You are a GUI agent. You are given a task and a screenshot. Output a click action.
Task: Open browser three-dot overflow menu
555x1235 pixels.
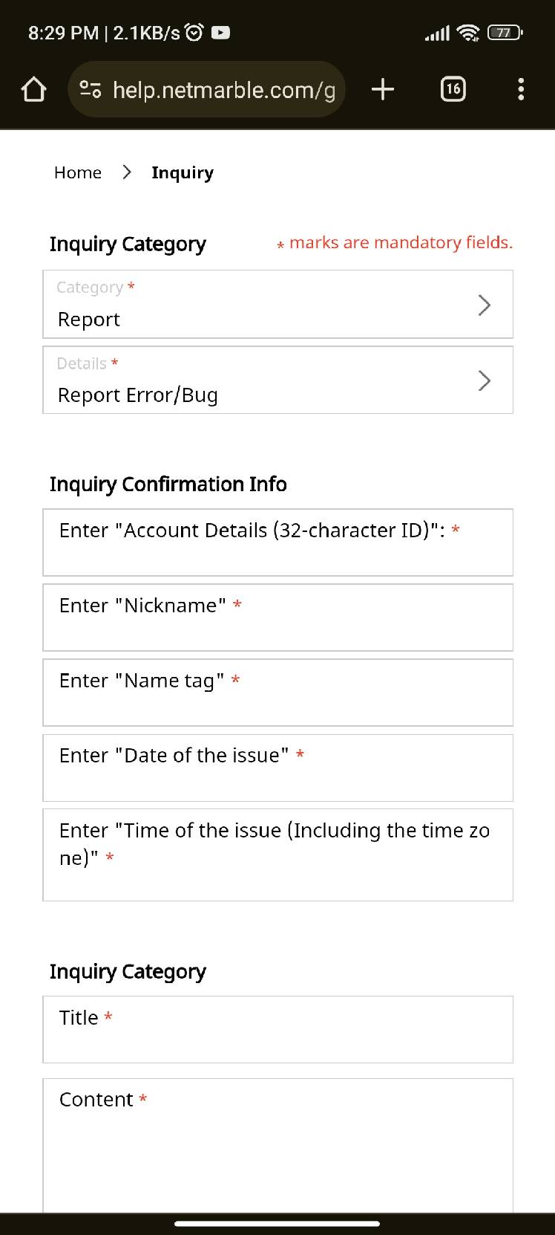pyautogui.click(x=521, y=90)
